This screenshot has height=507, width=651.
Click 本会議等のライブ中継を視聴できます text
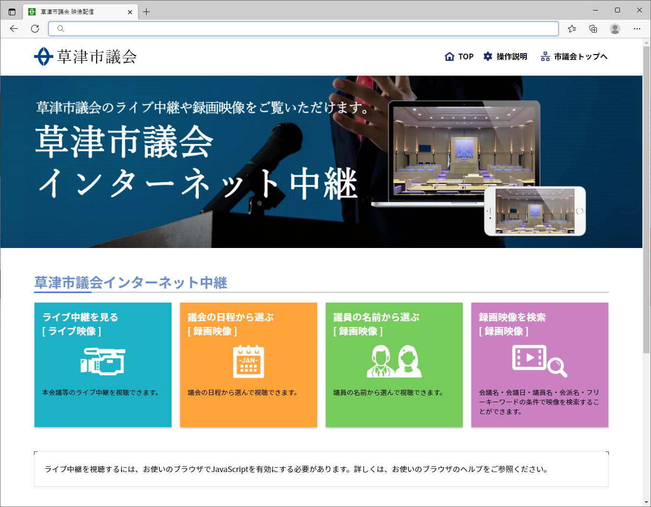101,393
